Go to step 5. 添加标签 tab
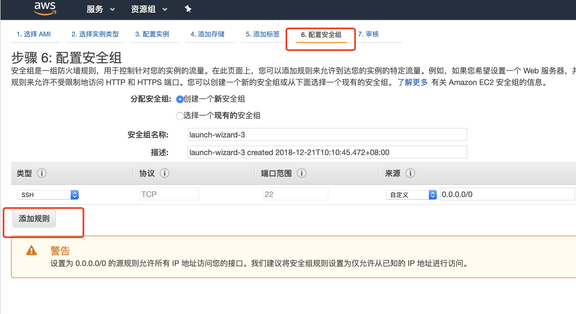Screen dimensions: 576x314 (x=263, y=34)
